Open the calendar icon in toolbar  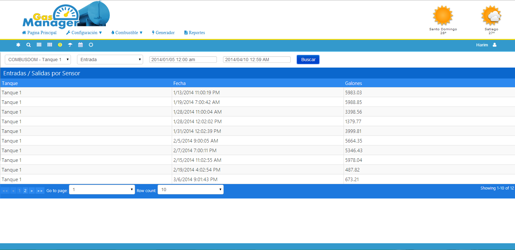pyautogui.click(x=81, y=45)
